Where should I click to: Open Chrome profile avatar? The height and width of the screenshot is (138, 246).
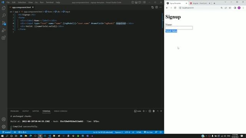click(239, 8)
